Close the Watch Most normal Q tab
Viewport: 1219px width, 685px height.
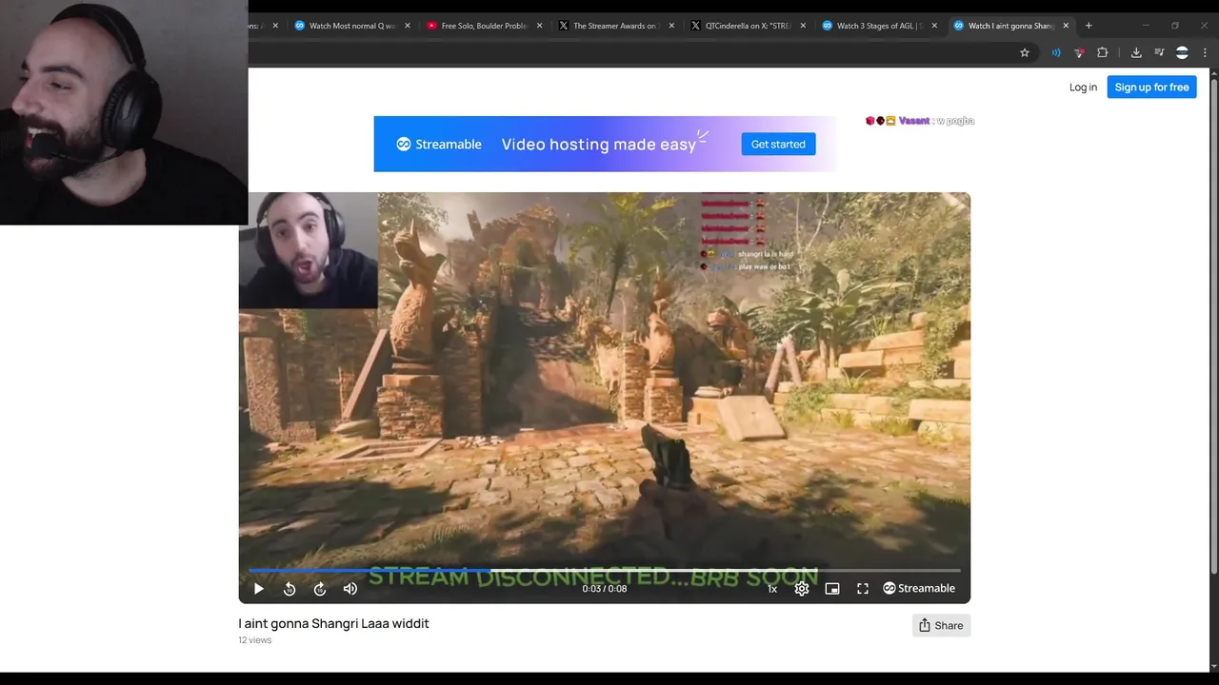click(407, 26)
